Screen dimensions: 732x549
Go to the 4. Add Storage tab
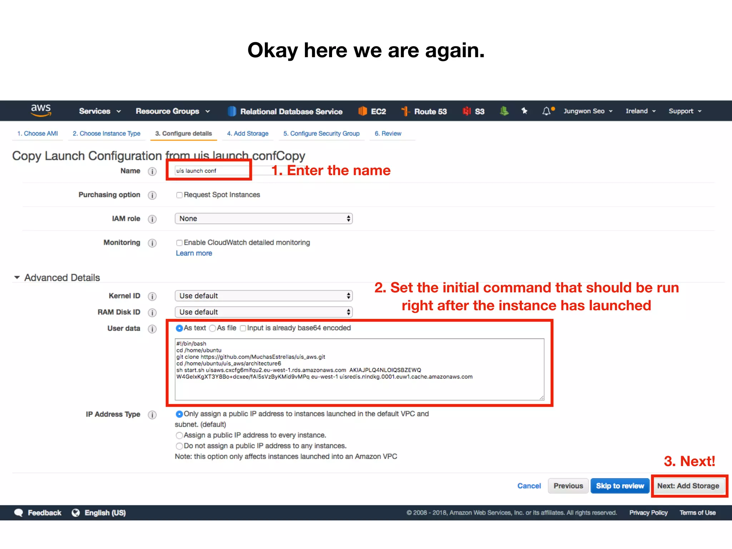tap(248, 134)
